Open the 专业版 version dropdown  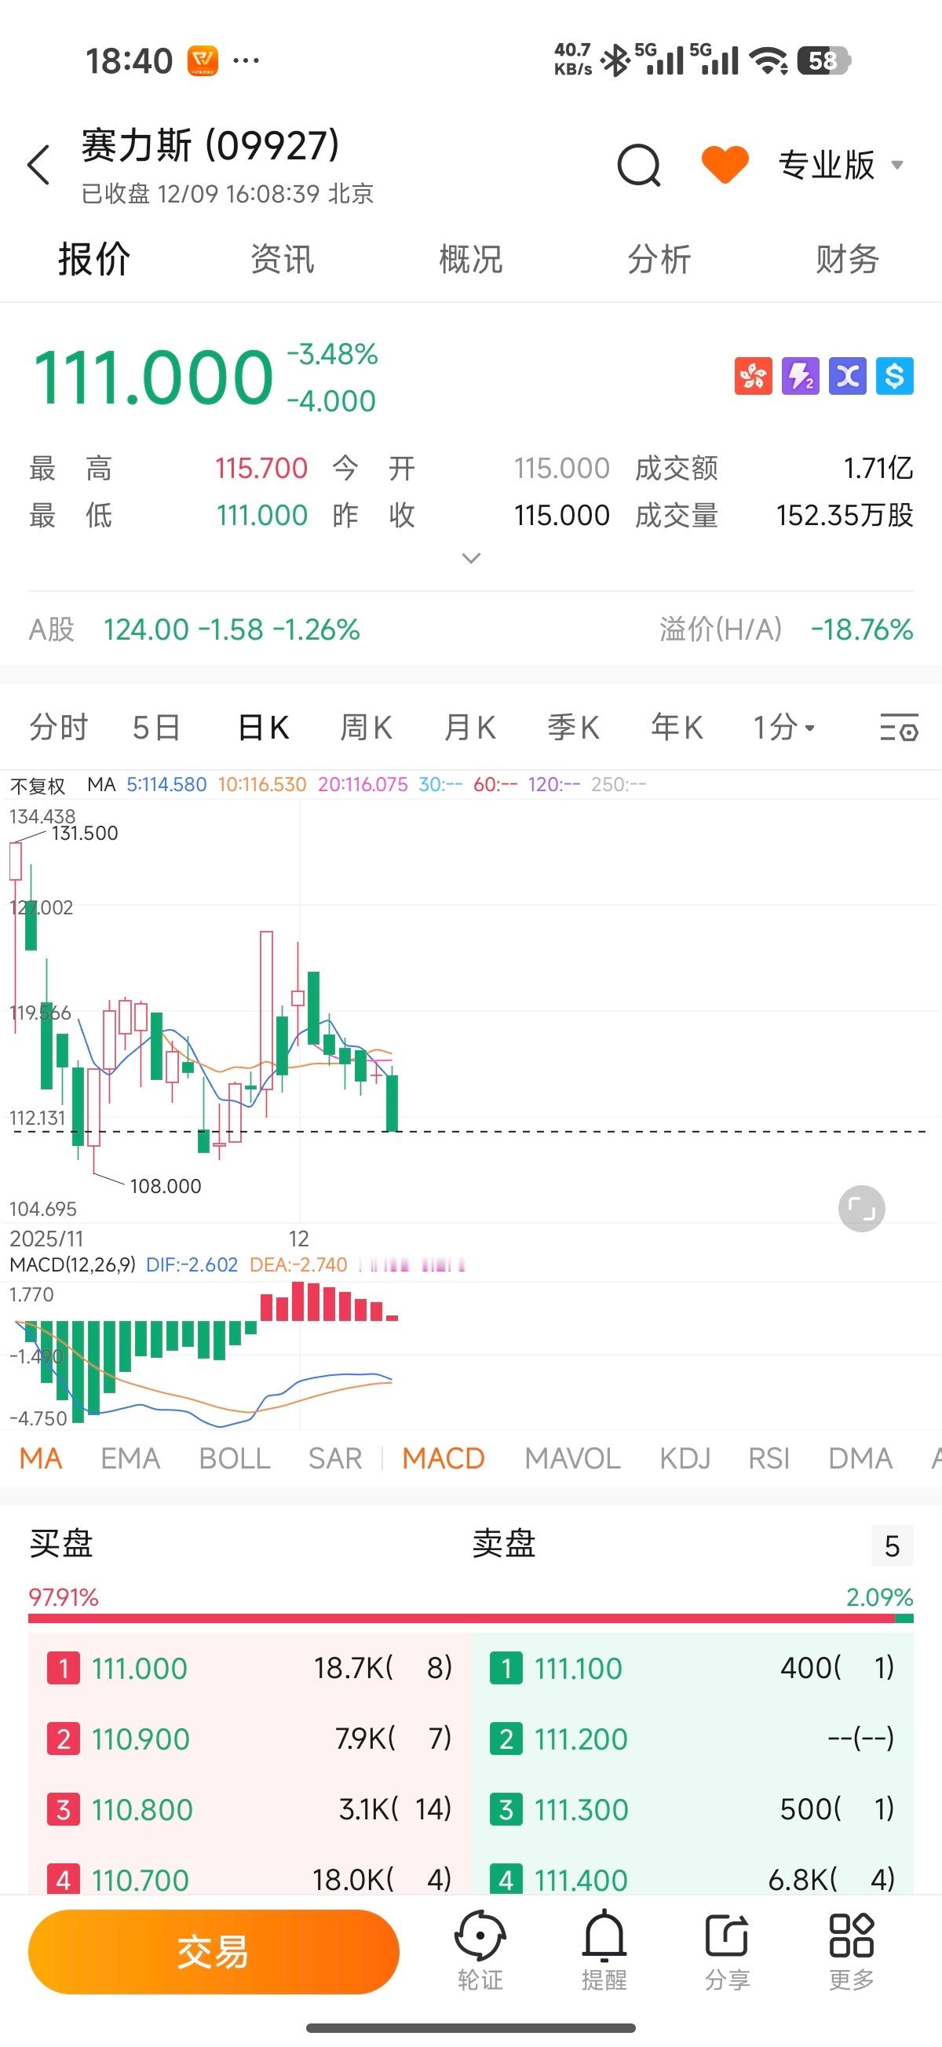pos(839,166)
